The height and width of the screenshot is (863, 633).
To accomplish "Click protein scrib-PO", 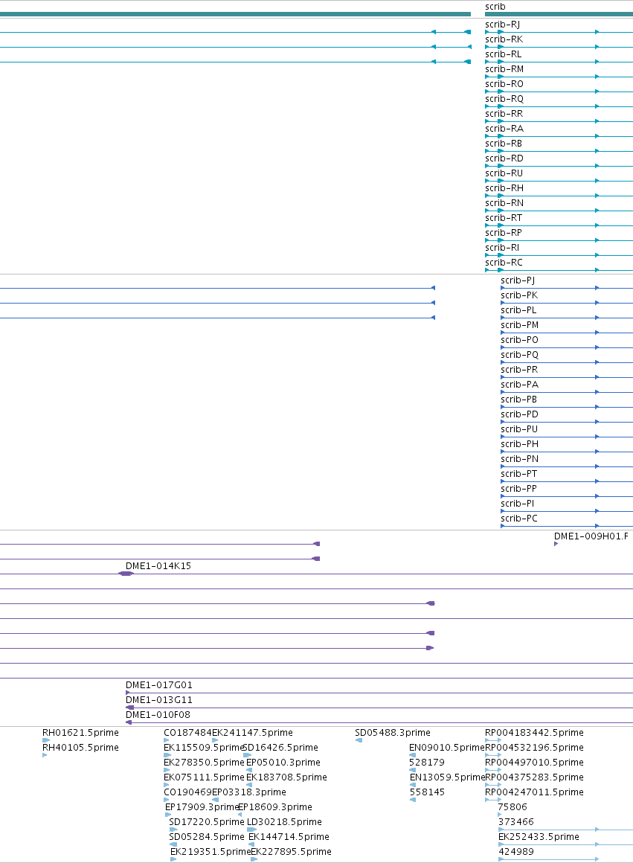I will pyautogui.click(x=520, y=339).
